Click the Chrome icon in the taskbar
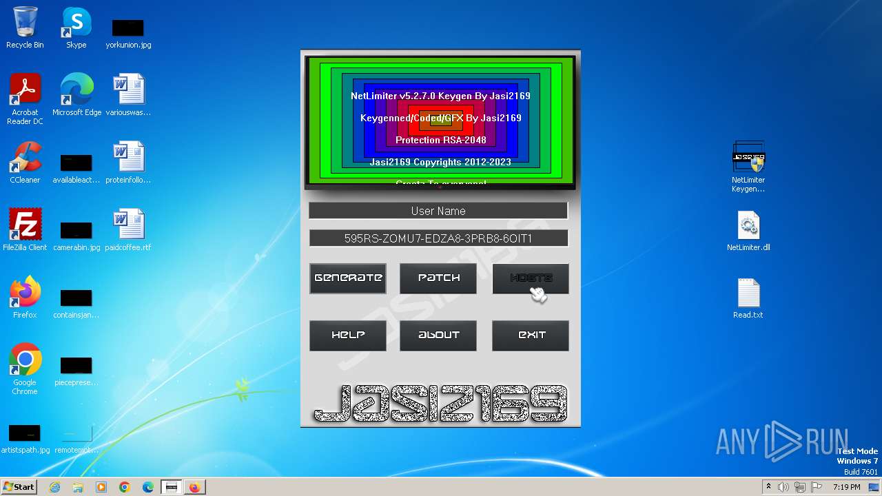Viewport: 882px width, 496px height. pyautogui.click(x=125, y=487)
